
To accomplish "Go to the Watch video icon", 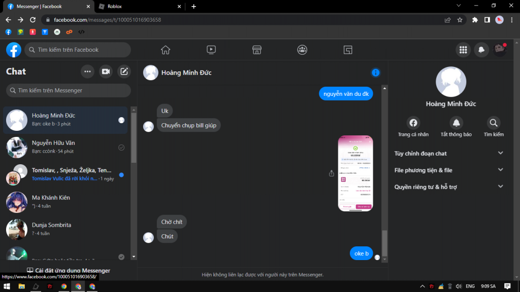I will [211, 50].
